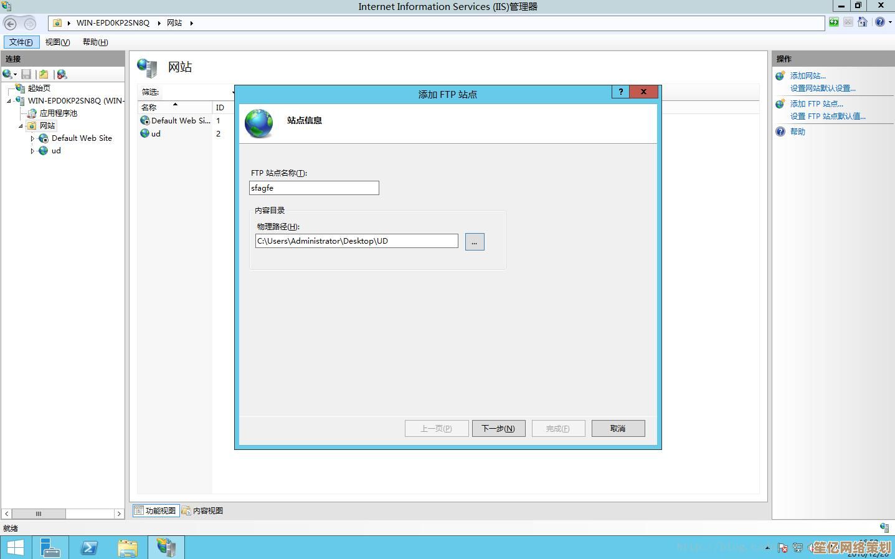Open the Windows Start button
The width and height of the screenshot is (895, 559).
tap(15, 548)
